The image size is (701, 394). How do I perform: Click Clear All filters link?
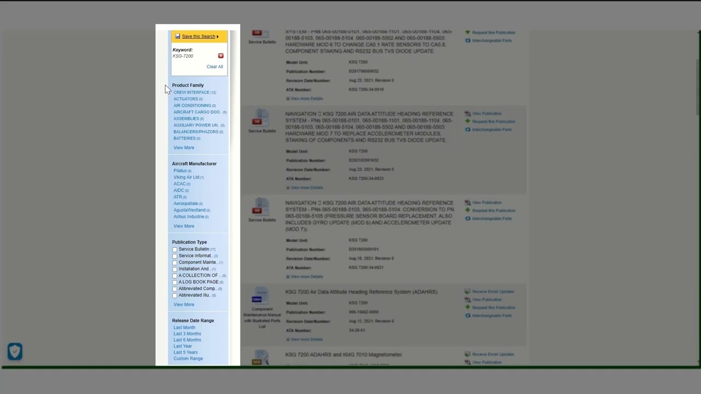click(x=215, y=67)
